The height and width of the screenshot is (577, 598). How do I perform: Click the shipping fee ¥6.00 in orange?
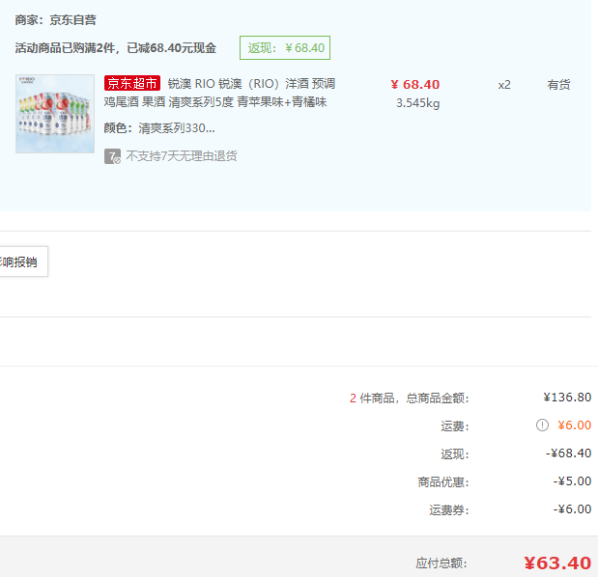[575, 426]
